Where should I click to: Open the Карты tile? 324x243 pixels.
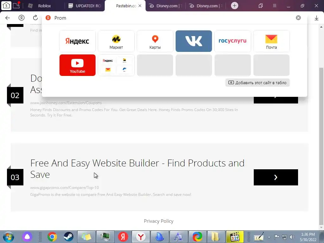(155, 41)
